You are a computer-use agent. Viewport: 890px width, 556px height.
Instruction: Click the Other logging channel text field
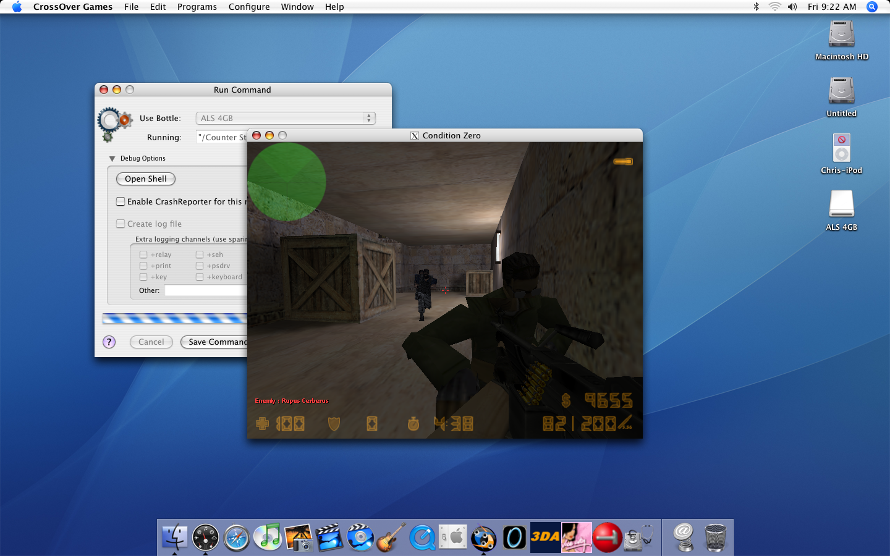click(204, 290)
